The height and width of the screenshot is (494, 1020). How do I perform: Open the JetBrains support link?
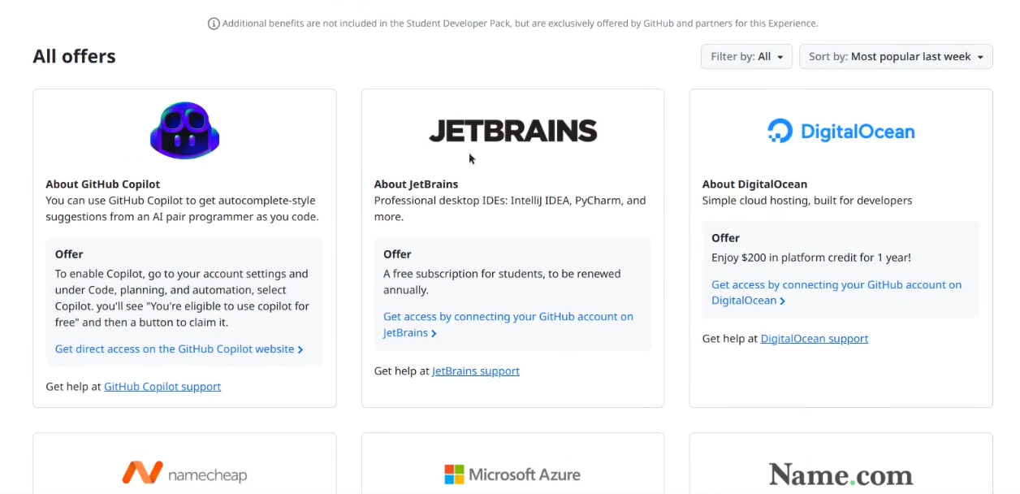tap(476, 371)
